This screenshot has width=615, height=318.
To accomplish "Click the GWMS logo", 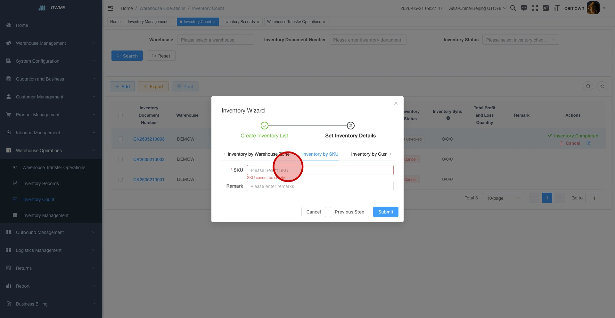I will (51, 8).
